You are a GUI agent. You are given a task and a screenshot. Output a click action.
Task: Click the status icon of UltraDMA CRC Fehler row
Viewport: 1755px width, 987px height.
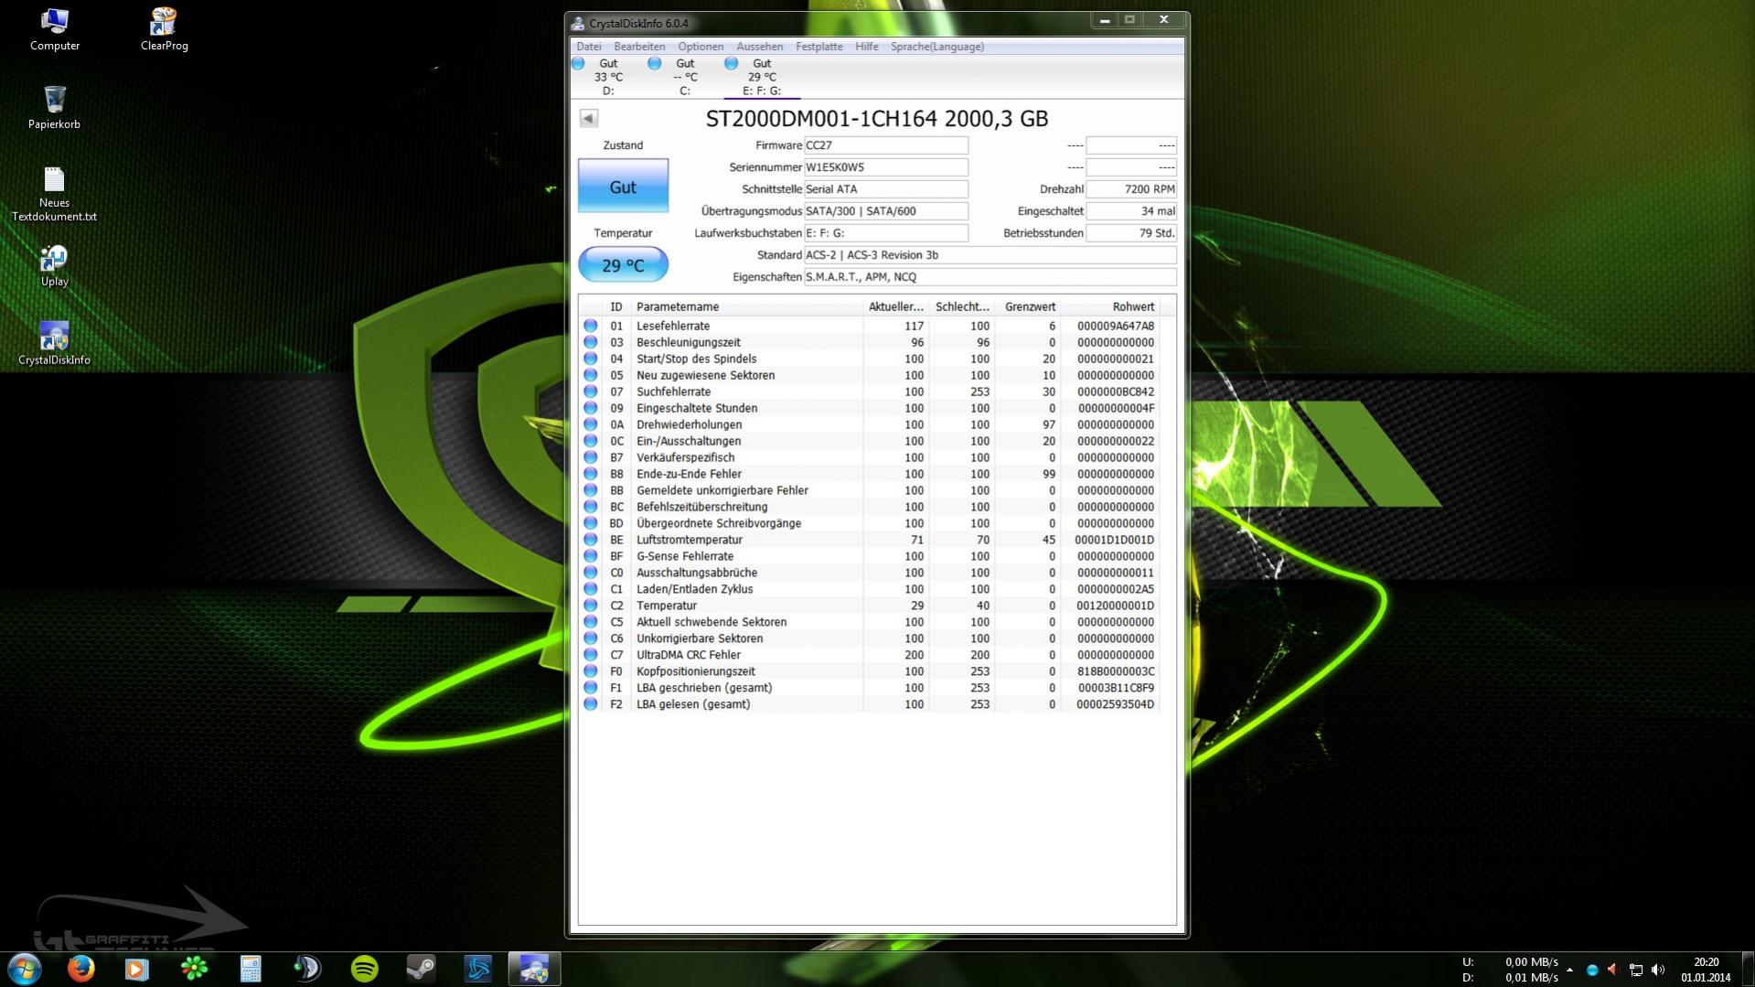(591, 655)
